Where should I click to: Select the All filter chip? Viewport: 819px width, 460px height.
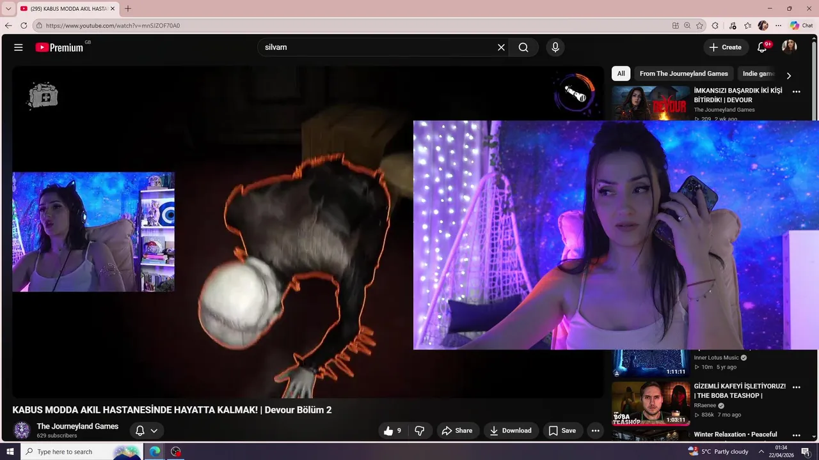point(621,73)
